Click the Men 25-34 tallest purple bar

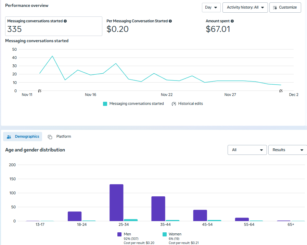pos(116,203)
